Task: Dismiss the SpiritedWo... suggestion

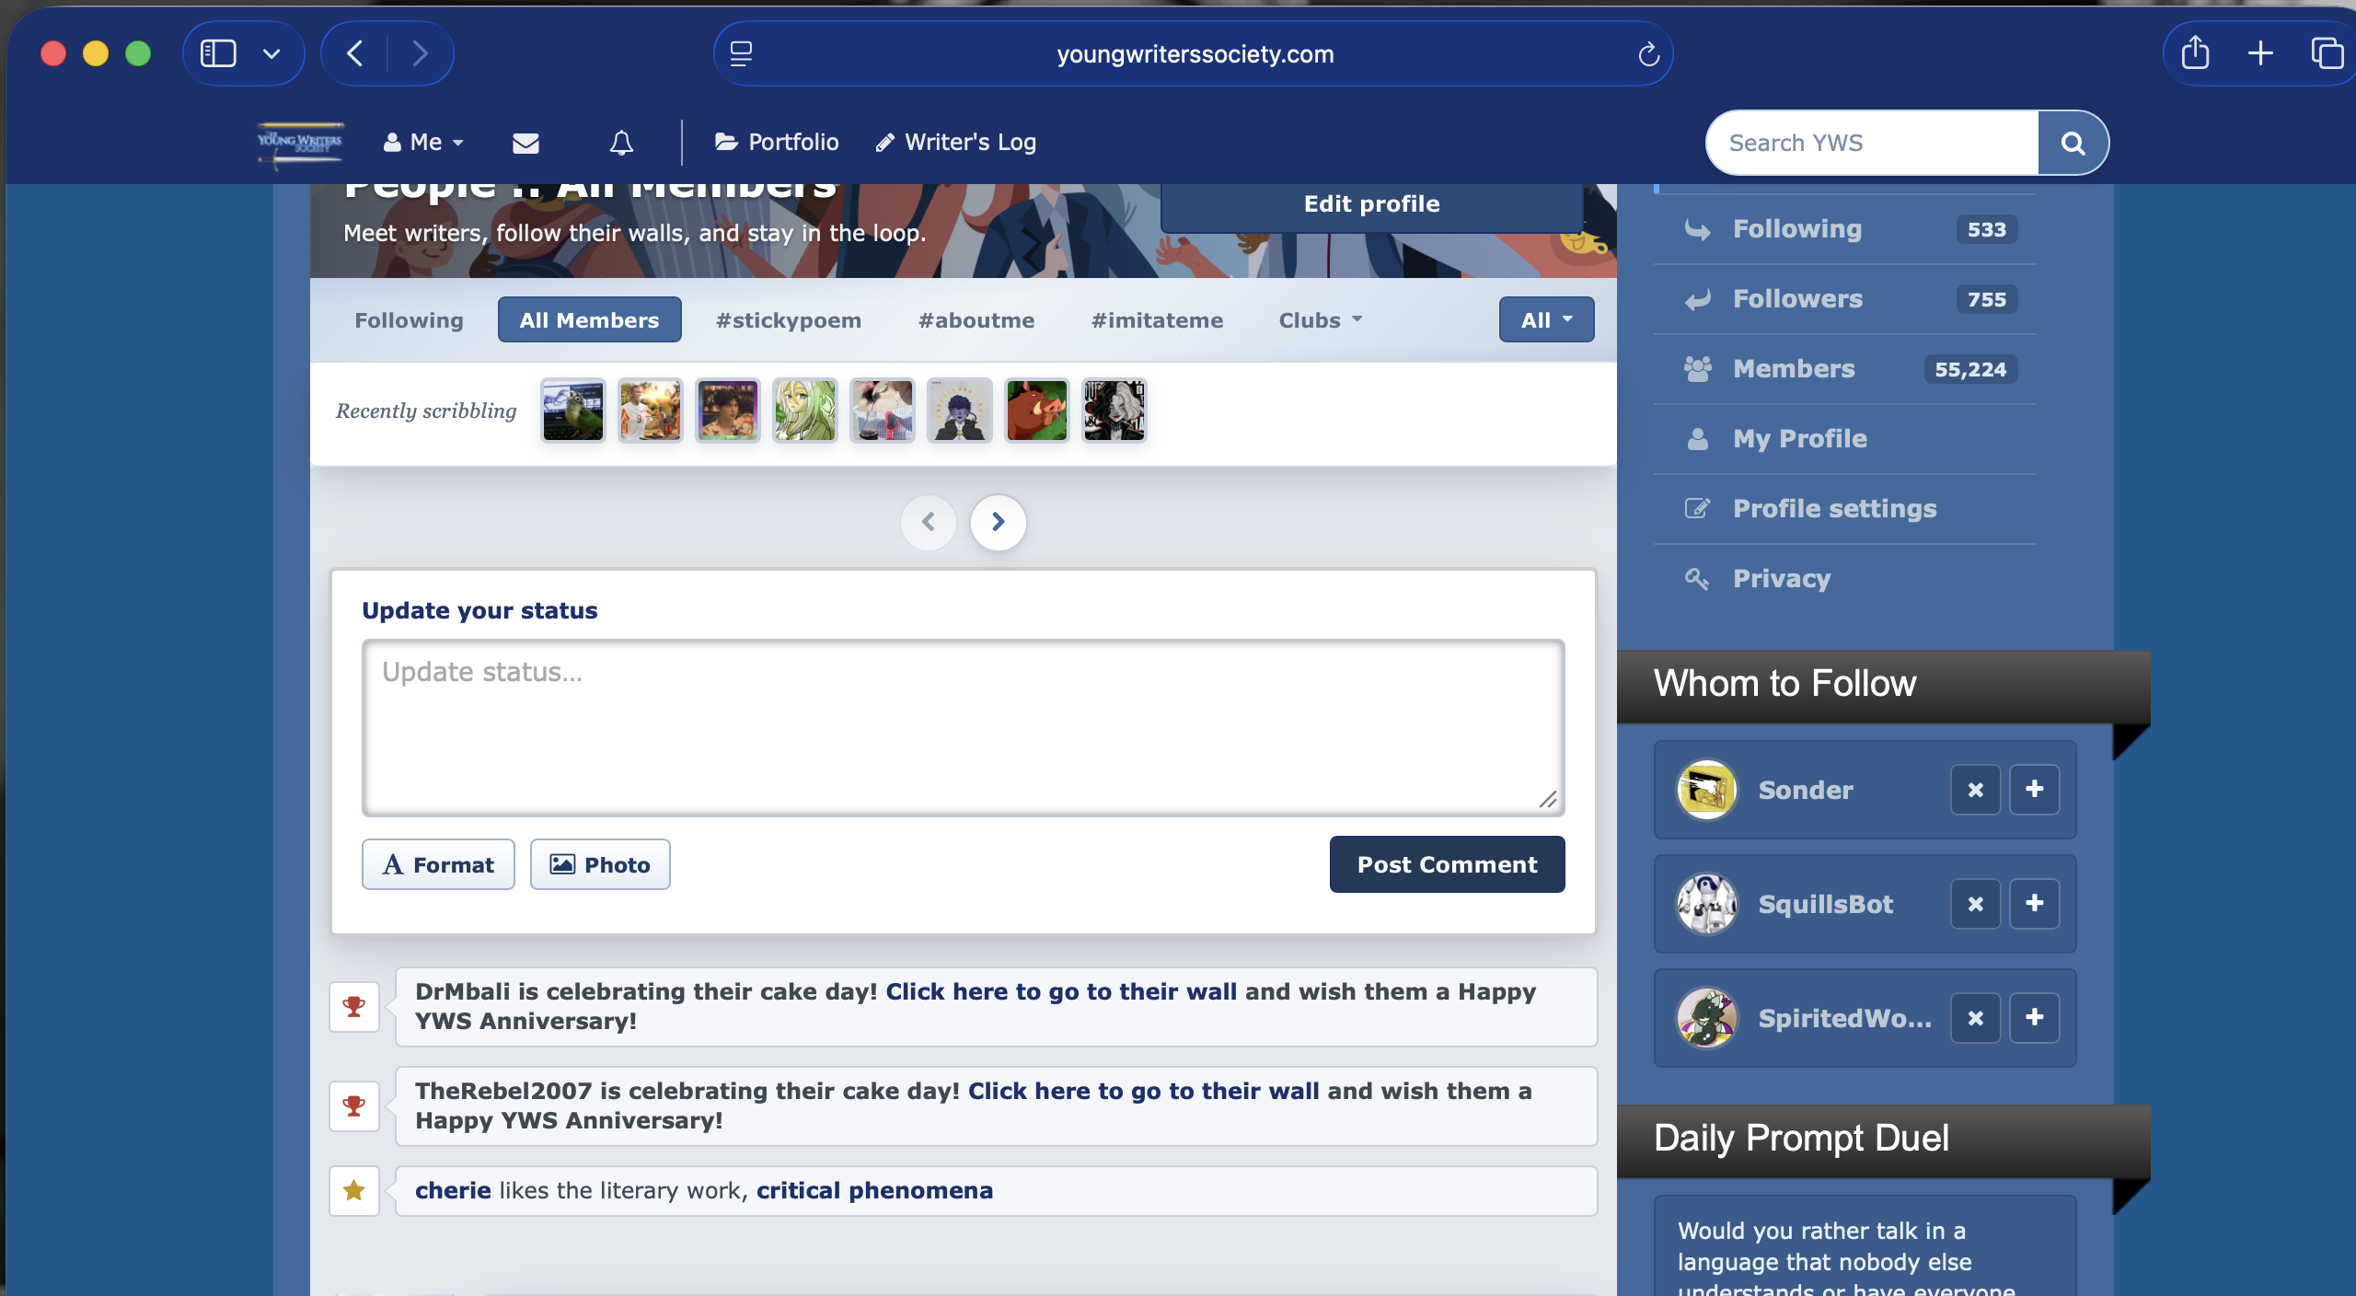Action: pos(1975,1018)
